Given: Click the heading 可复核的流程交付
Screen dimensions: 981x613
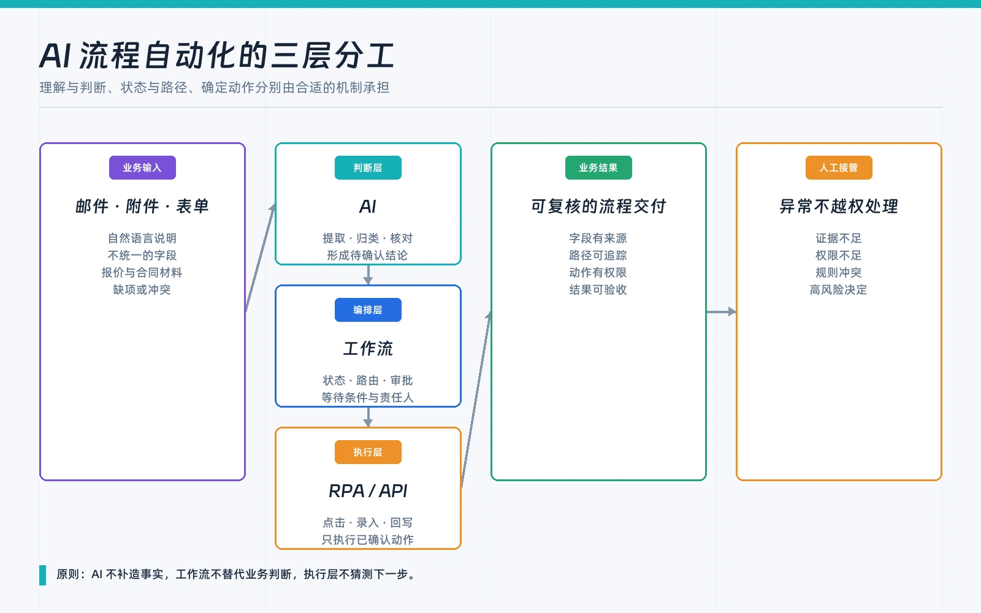Looking at the screenshot, I should point(598,206).
